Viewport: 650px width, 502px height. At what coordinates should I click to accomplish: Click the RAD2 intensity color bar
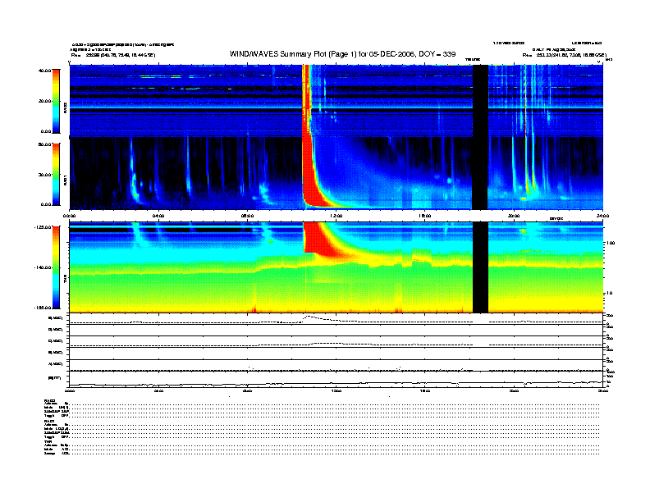[56, 101]
